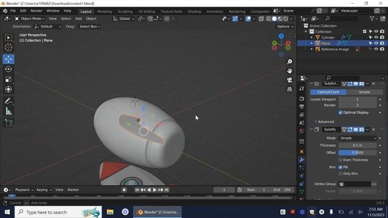Select Simple subdivision type
388x218 pixels.
tap(364, 92)
